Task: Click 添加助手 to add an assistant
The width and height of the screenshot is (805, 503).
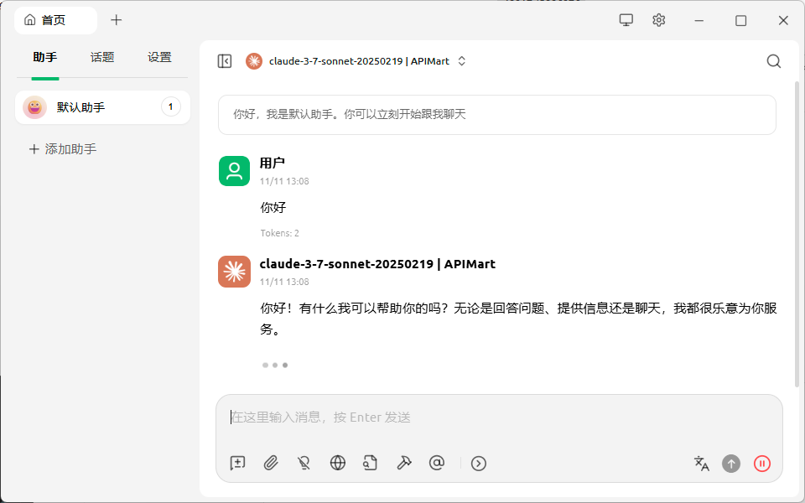Action: (x=63, y=149)
